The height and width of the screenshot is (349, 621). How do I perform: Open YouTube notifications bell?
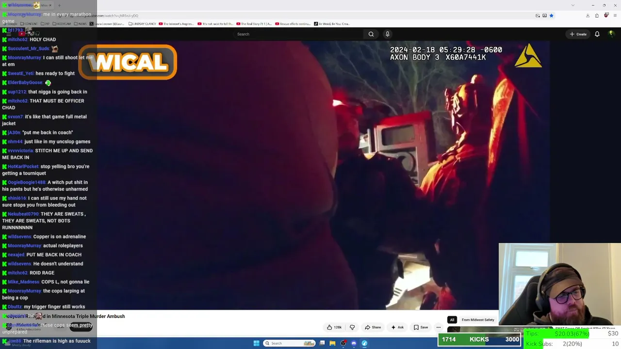(x=597, y=34)
